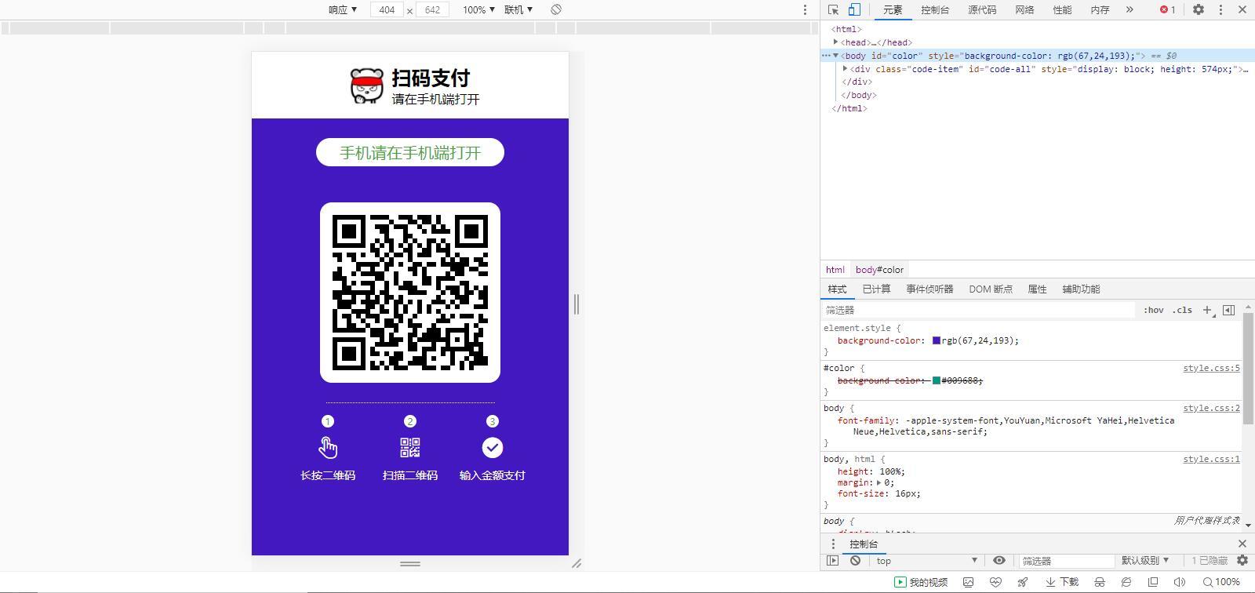The image size is (1255, 593).
Task: Click the red error count indicator
Action: click(x=1168, y=9)
